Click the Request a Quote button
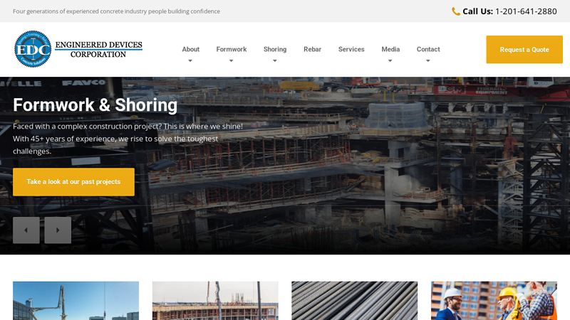This screenshot has height=320, width=570. coord(524,49)
